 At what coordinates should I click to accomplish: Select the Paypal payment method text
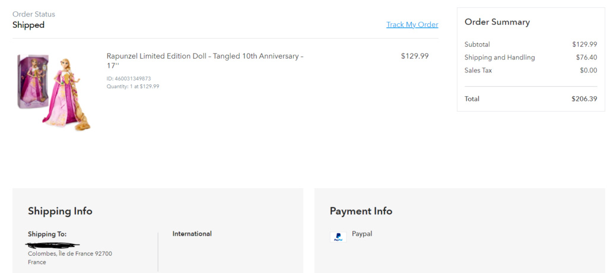click(x=362, y=234)
